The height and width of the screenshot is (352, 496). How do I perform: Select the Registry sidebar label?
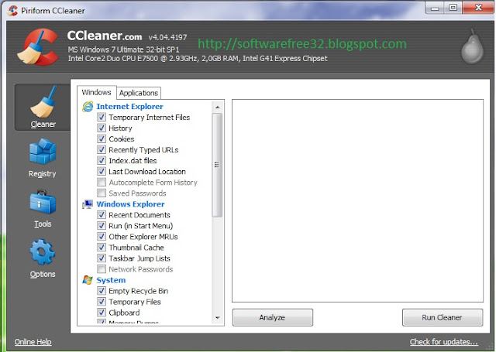[x=43, y=174]
